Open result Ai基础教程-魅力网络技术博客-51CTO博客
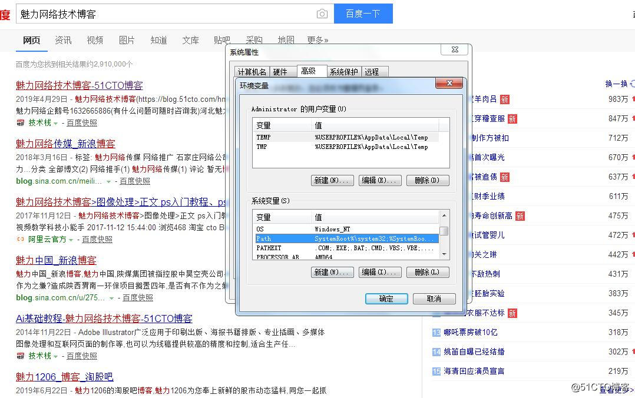This screenshot has width=635, height=398. coord(104,319)
